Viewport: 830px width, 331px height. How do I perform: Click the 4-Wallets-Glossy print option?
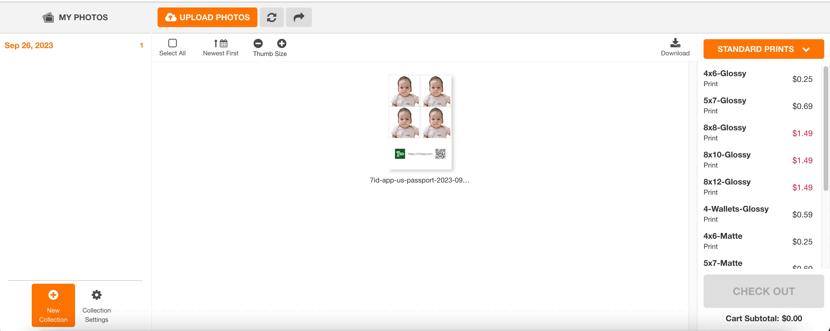[x=736, y=213]
